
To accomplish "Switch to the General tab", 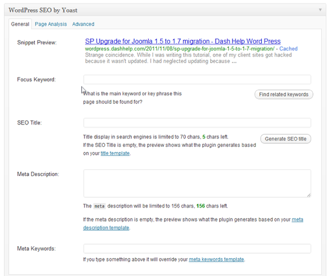I will 20,24.
